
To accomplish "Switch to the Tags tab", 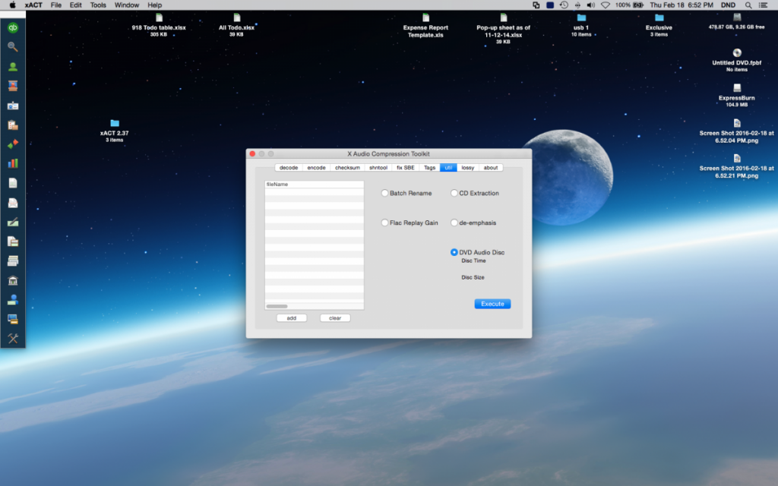I will click(430, 168).
